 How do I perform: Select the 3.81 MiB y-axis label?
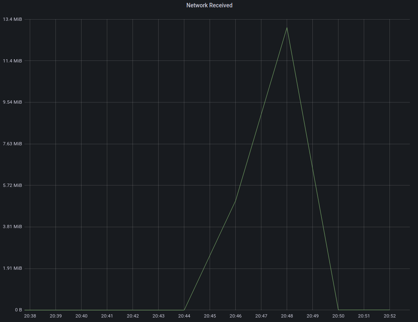click(12, 227)
